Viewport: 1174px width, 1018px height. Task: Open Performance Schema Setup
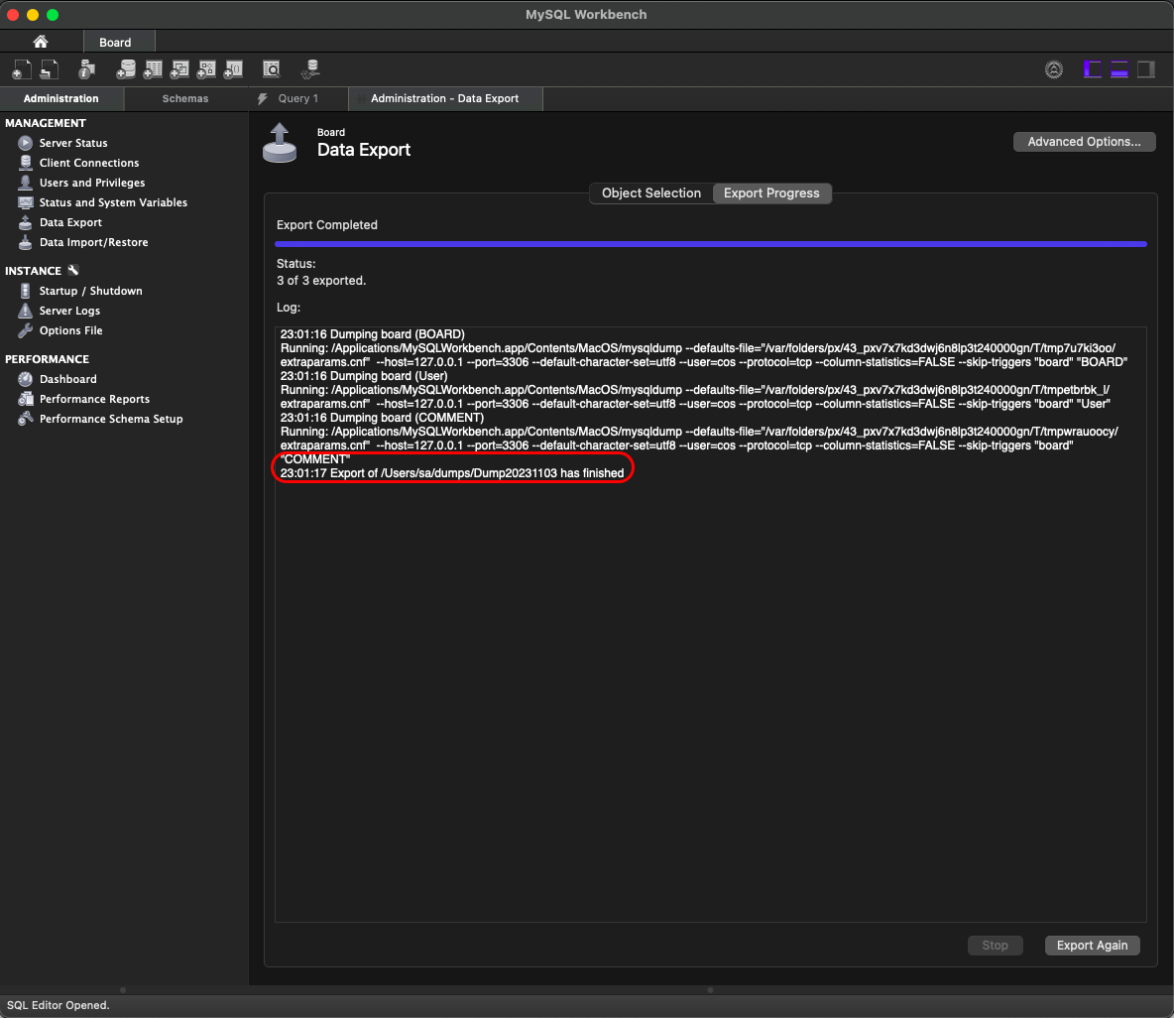click(111, 419)
